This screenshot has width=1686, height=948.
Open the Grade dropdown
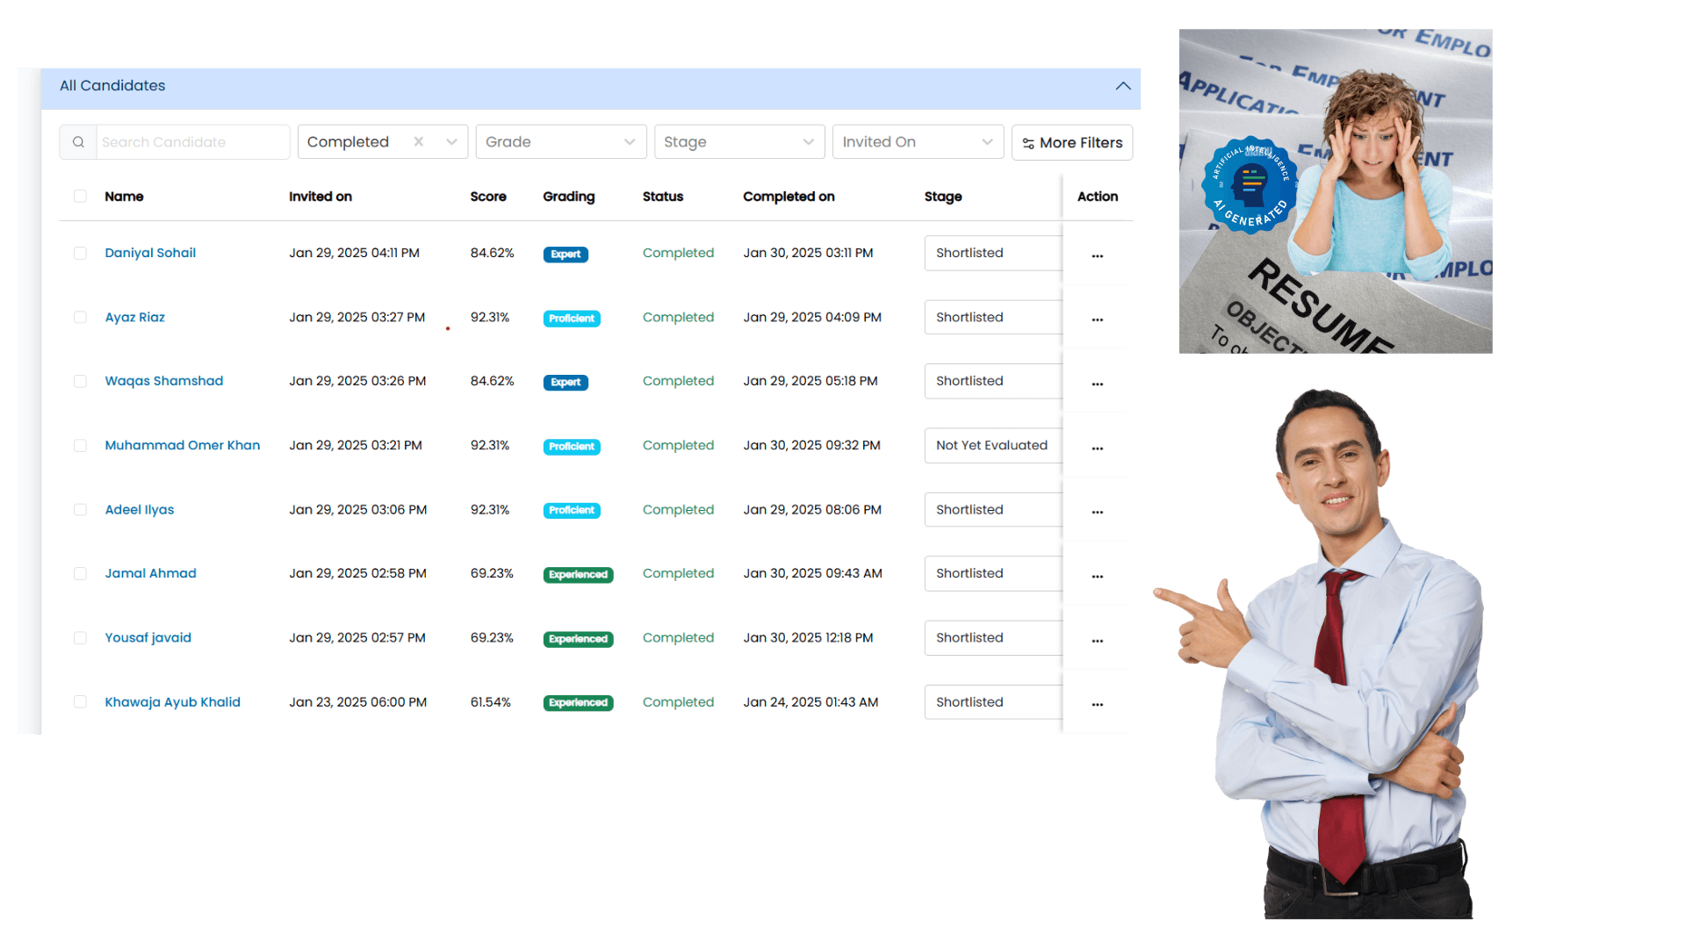point(562,141)
